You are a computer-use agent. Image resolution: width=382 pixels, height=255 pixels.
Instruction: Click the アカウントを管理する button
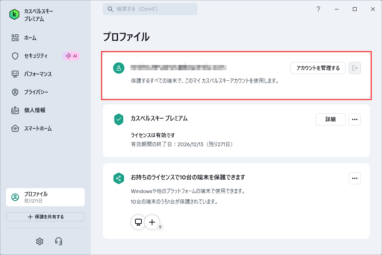318,68
